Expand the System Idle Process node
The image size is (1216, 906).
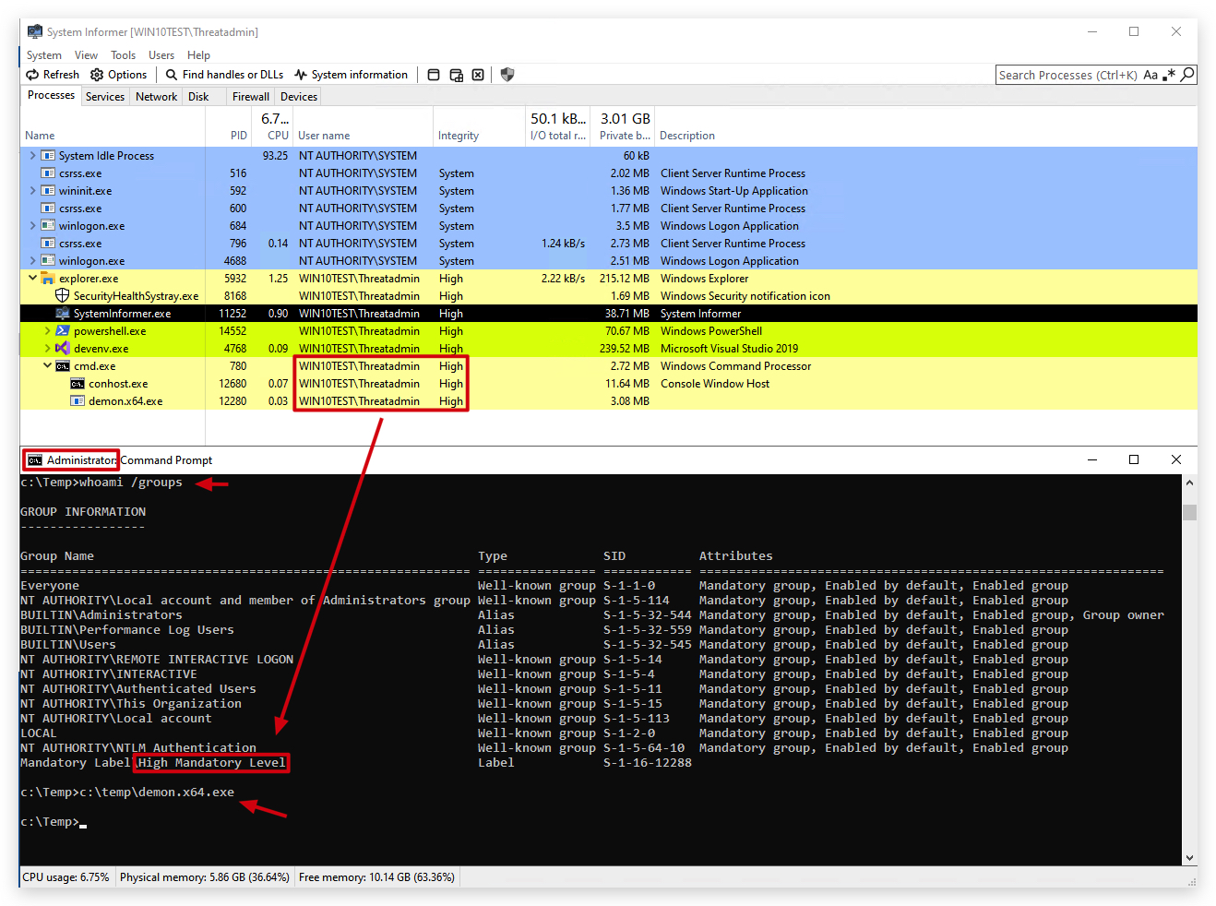pyautogui.click(x=33, y=156)
